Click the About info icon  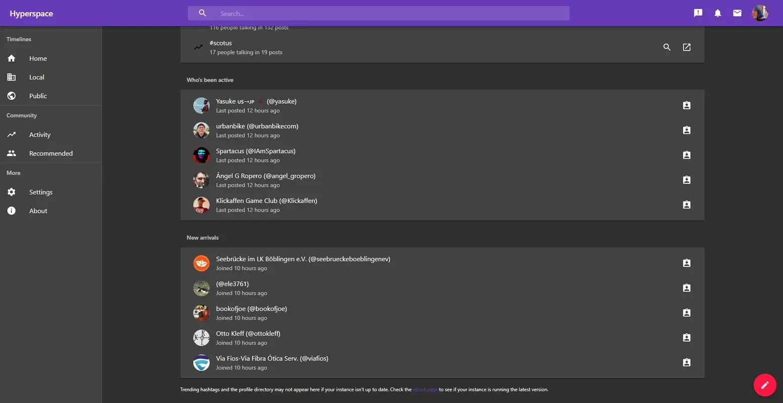12,211
